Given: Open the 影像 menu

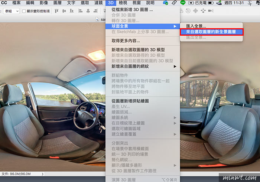Looking at the screenshot, I should pos(44,3).
